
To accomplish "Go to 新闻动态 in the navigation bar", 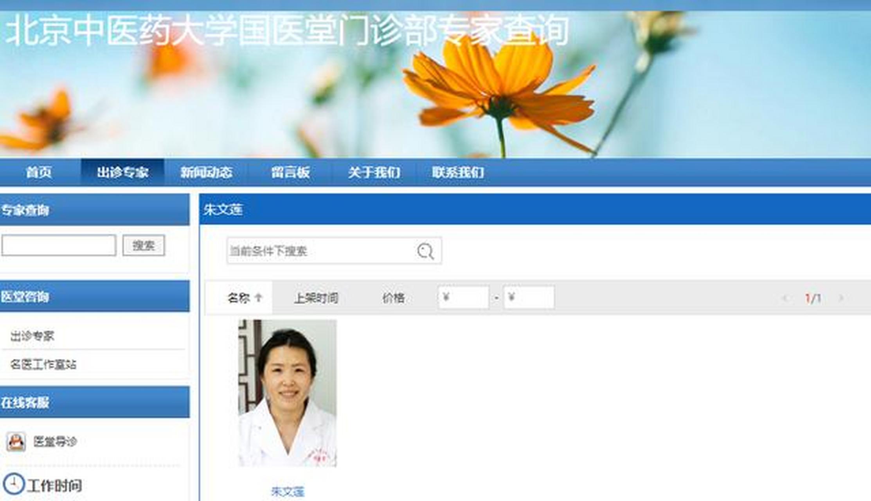I will pos(206,172).
